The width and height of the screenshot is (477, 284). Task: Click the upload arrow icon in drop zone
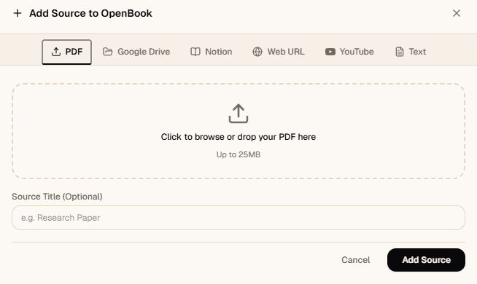tap(238, 114)
